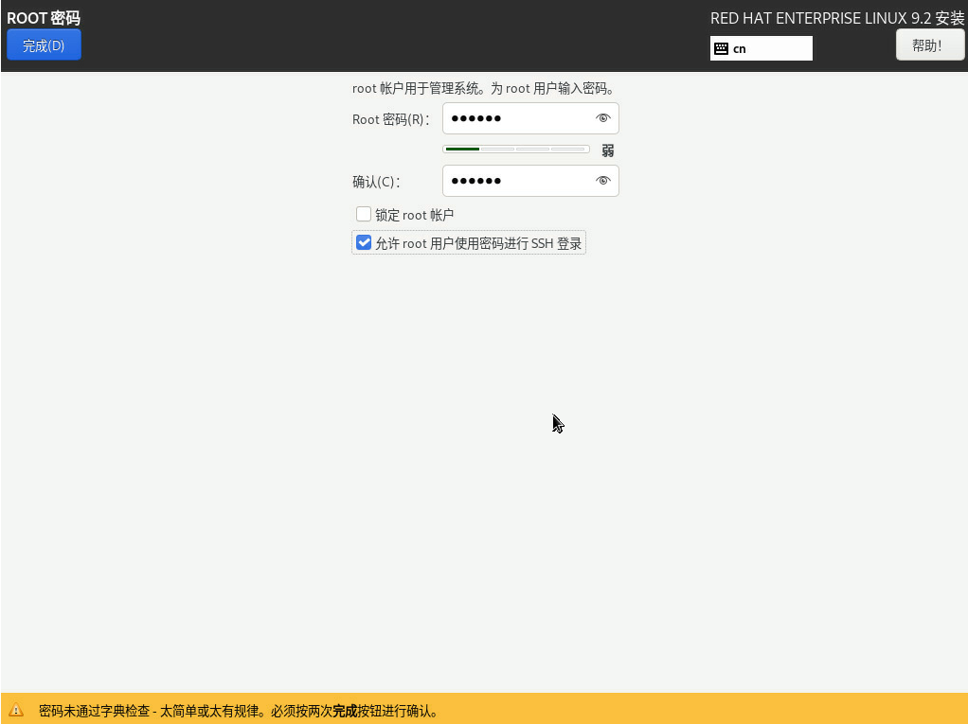Click the 弱 strength label

608,150
